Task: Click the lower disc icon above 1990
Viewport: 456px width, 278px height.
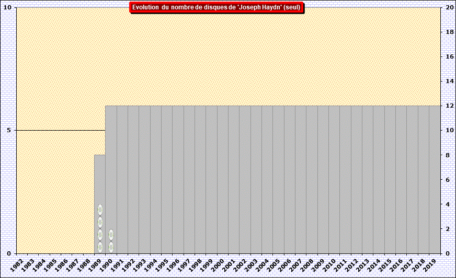Action: tap(111, 247)
